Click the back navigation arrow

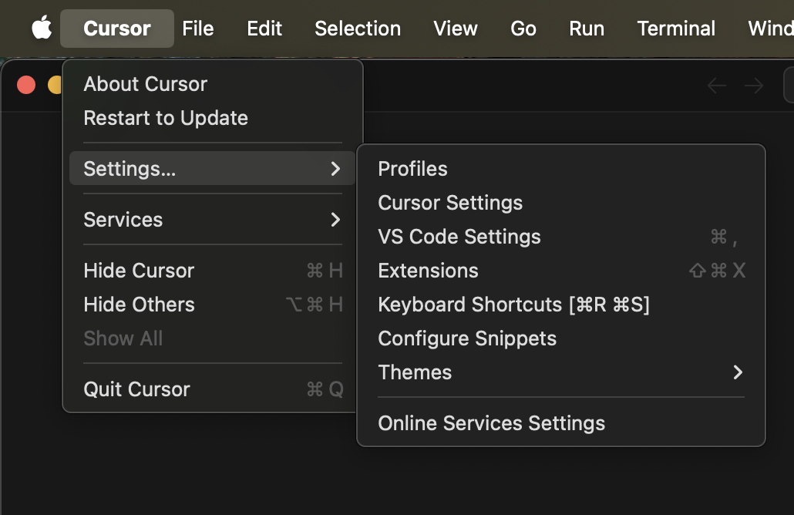coord(715,86)
